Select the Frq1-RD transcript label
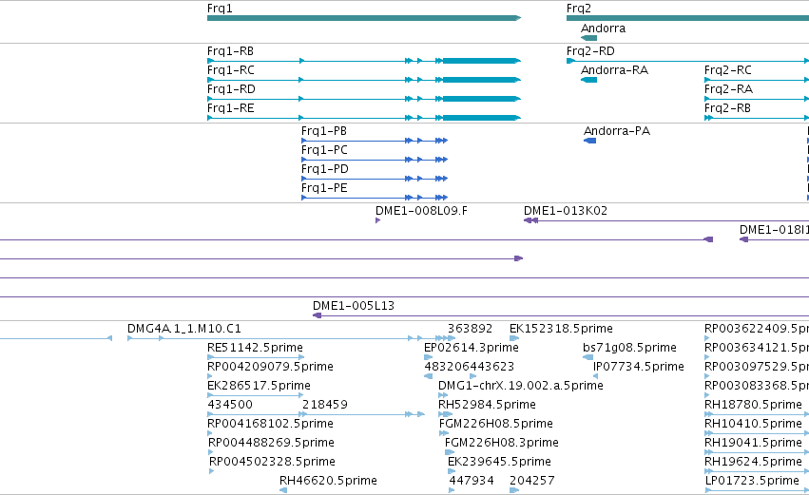This screenshot has height=495, width=809. [x=231, y=89]
